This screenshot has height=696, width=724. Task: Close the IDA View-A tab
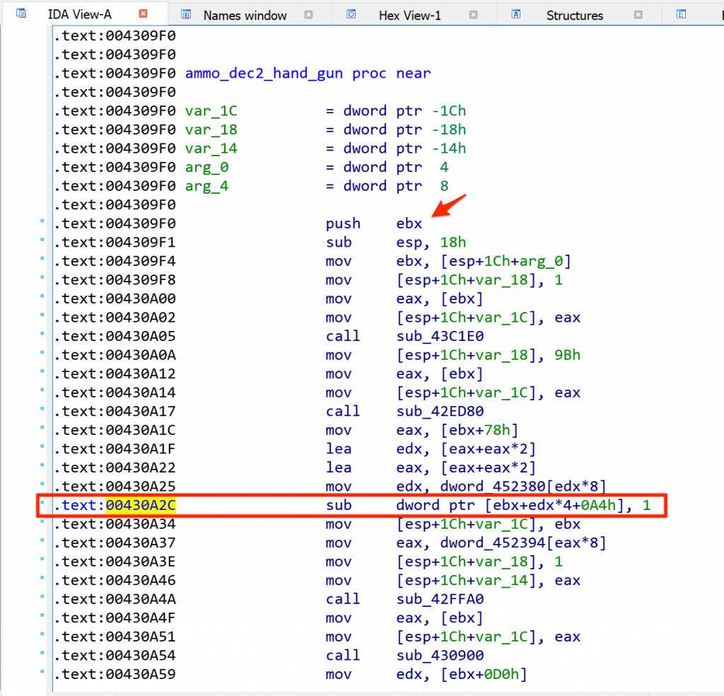click(x=144, y=14)
